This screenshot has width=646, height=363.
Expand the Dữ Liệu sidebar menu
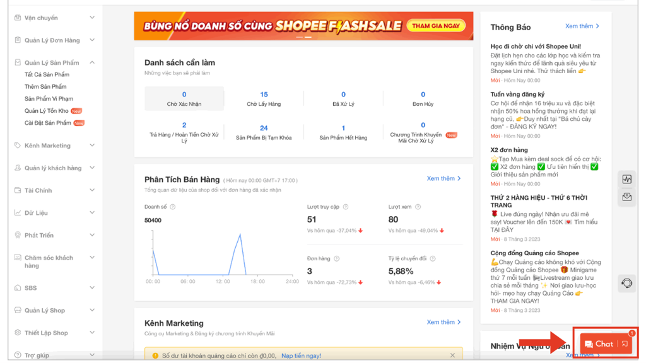92,213
